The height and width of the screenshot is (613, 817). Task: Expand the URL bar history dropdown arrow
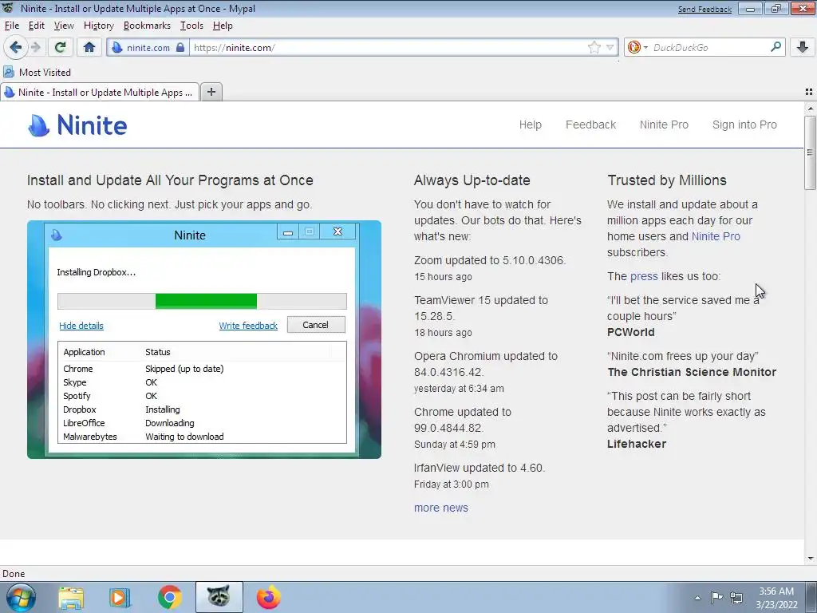click(610, 47)
